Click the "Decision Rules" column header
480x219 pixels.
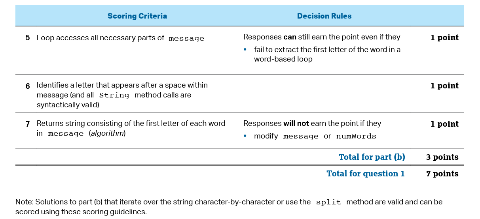(x=324, y=16)
